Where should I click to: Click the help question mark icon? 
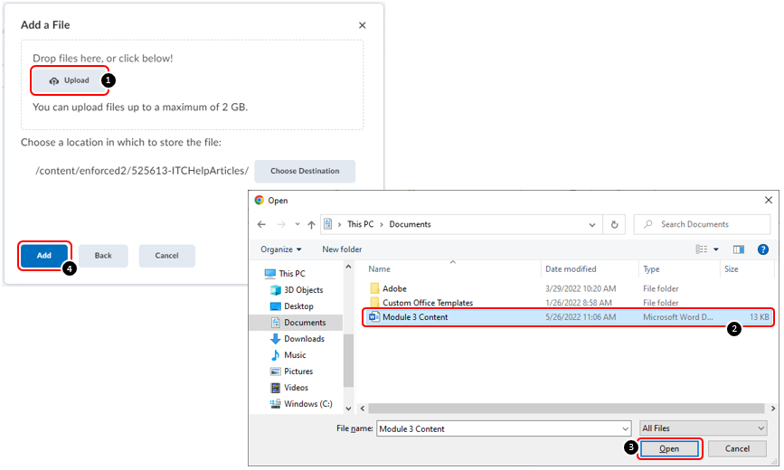(762, 249)
